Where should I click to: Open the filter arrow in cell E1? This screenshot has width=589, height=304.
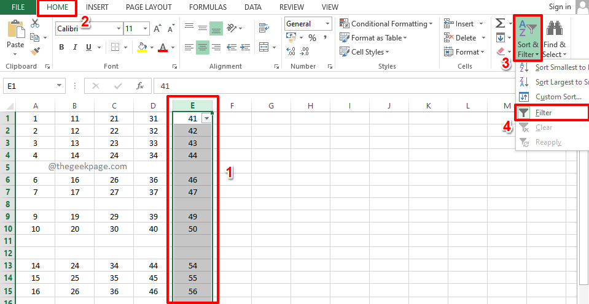pos(206,119)
